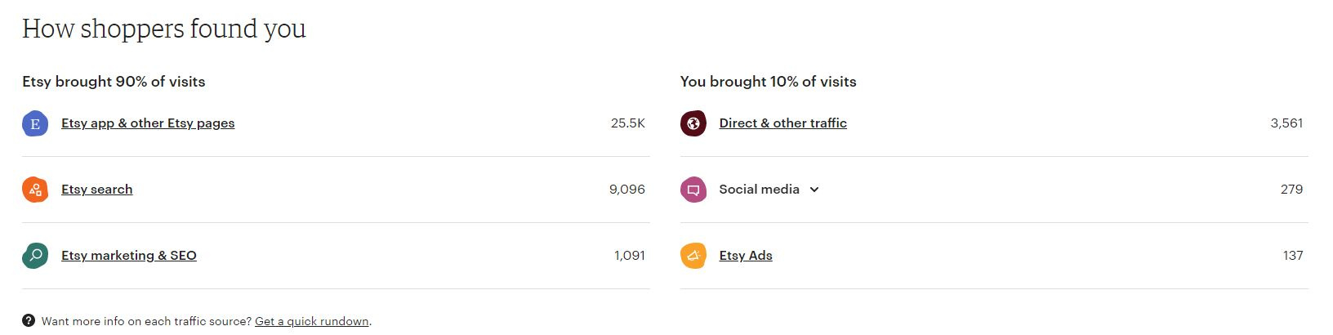1333x335 pixels.
Task: Click the blue Etsy app "E" icon
Action: coord(35,123)
